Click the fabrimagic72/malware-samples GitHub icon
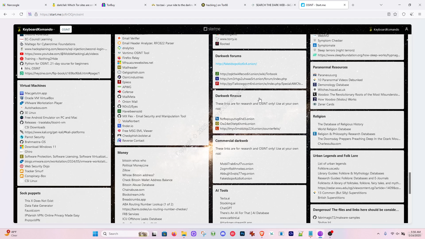Viewport: 425px width, 239px height. click(315, 218)
